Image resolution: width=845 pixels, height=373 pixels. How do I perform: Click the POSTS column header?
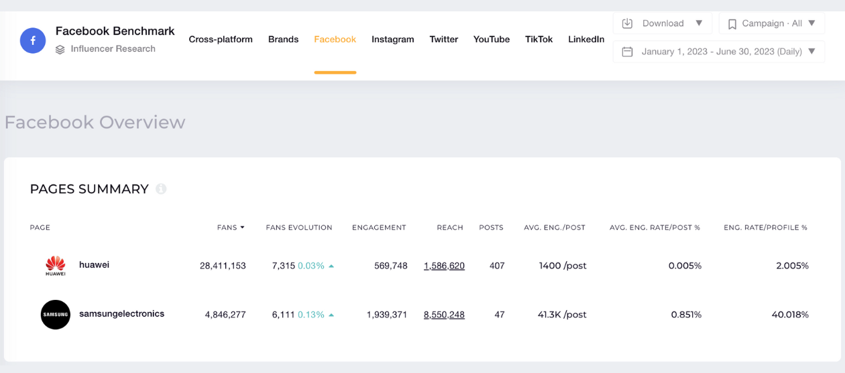[x=491, y=227]
